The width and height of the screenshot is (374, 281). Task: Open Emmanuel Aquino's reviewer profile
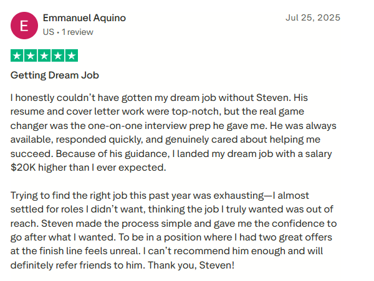[85, 18]
